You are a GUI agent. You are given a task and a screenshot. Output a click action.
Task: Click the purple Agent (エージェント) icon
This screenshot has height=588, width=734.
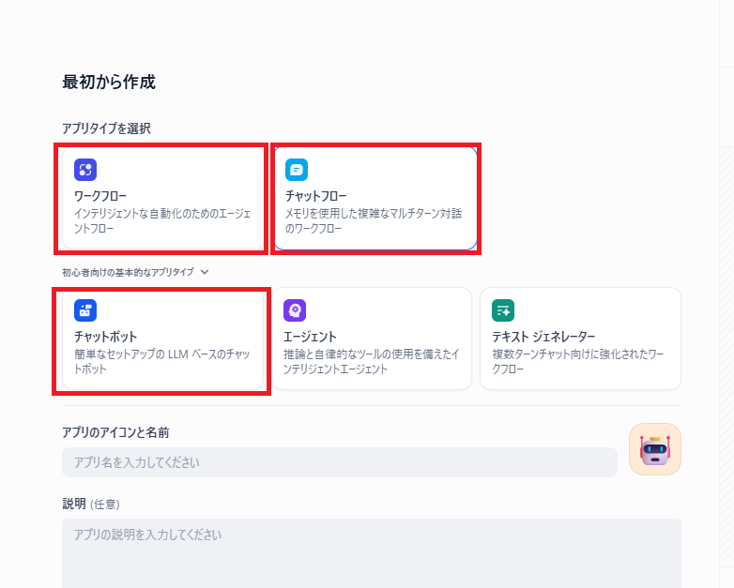pos(295,310)
